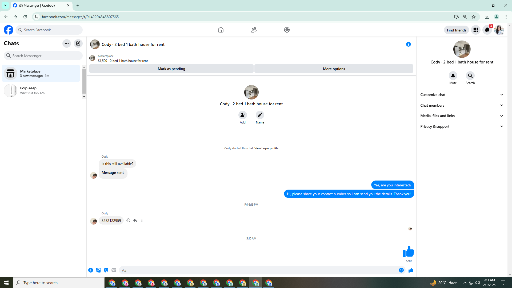
Task: Open View buyer profile link
Action: click(x=266, y=148)
